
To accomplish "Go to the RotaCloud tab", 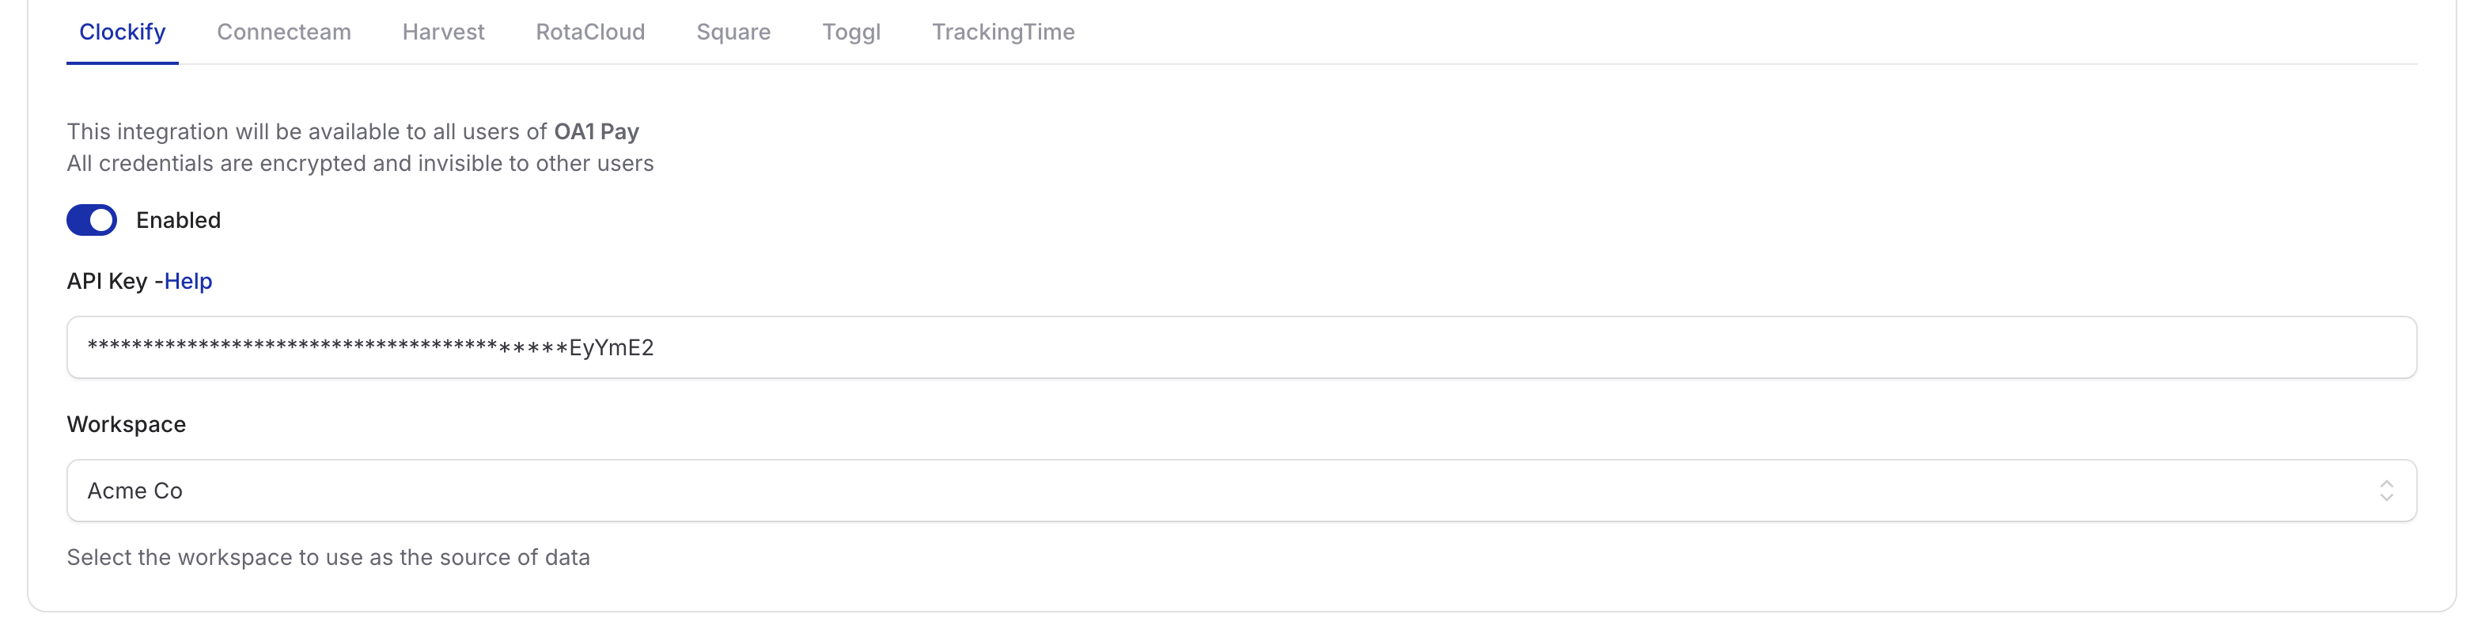I will point(589,32).
